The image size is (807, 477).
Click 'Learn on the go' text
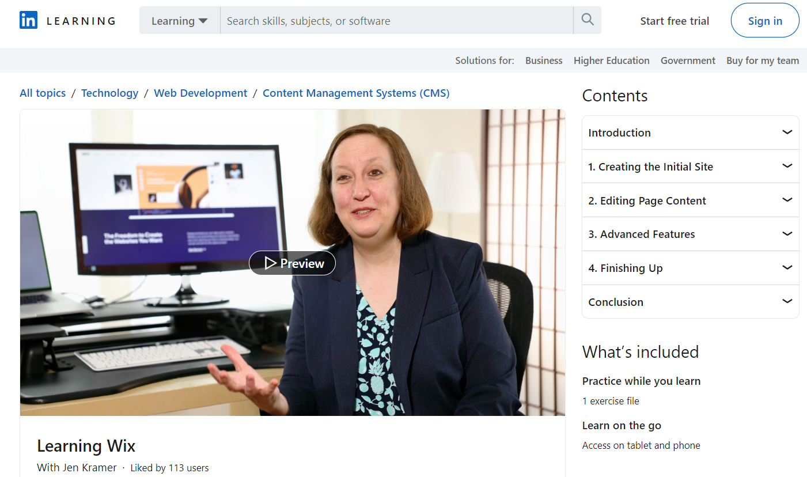(x=622, y=426)
